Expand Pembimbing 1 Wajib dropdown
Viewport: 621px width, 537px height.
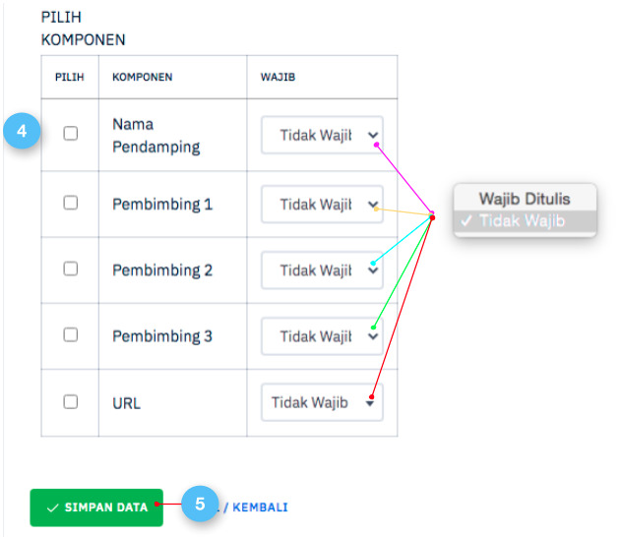(322, 205)
